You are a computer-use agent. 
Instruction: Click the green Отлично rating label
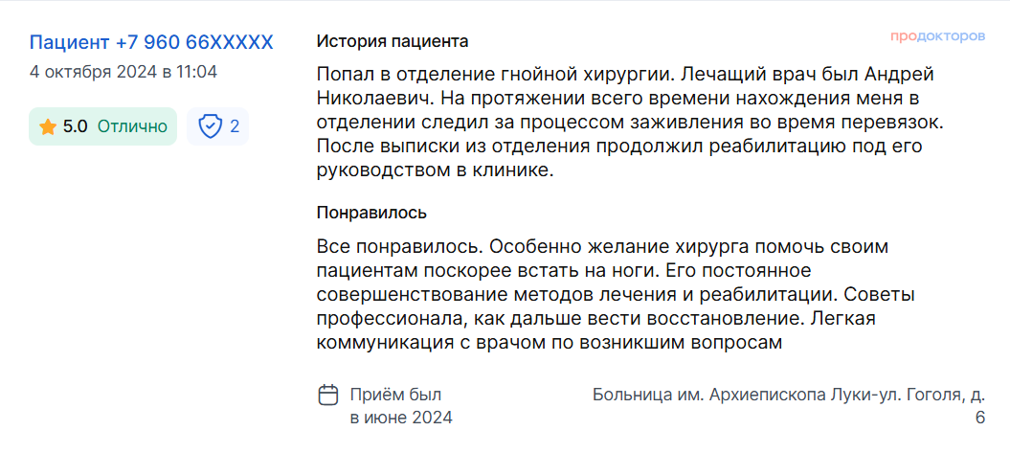(x=132, y=126)
